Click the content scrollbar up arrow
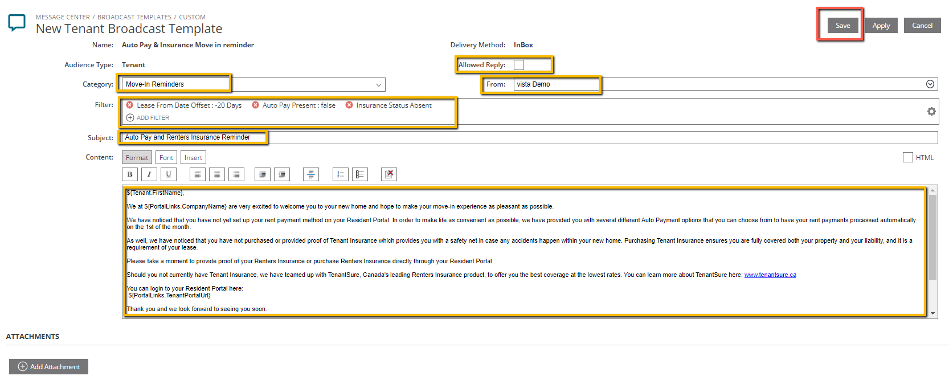The height and width of the screenshot is (392, 949). (x=932, y=190)
